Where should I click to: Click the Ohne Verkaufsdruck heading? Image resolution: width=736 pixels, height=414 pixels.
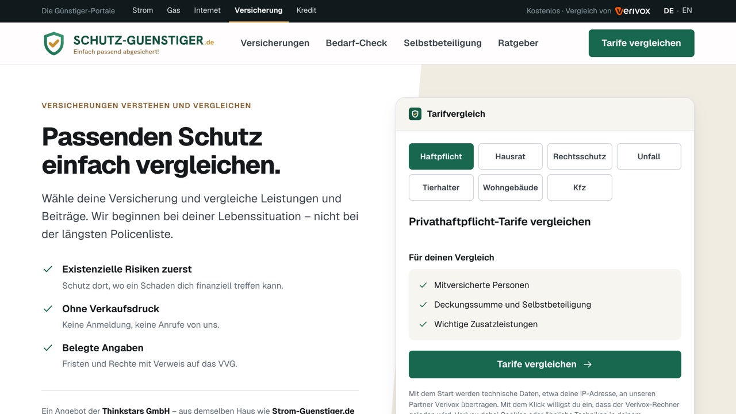click(110, 309)
